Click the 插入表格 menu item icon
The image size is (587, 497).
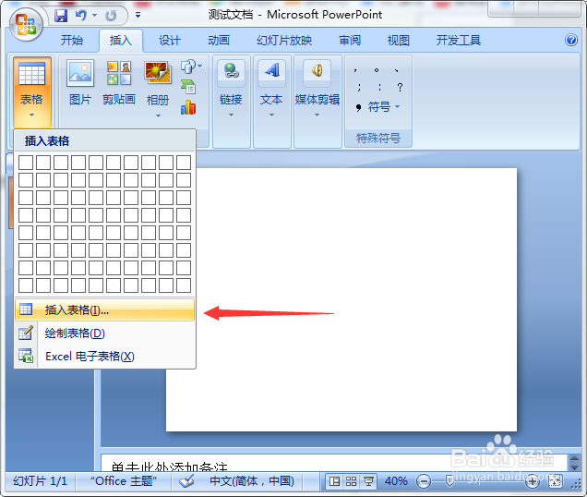[x=26, y=309]
